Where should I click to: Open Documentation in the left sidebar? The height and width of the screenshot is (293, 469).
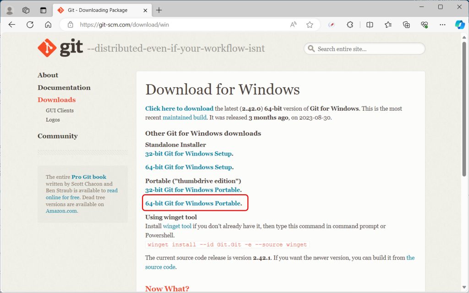pos(64,87)
